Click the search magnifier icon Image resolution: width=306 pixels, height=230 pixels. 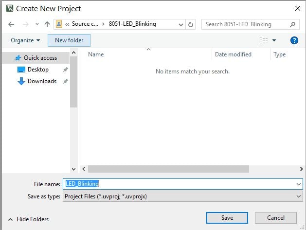292,24
